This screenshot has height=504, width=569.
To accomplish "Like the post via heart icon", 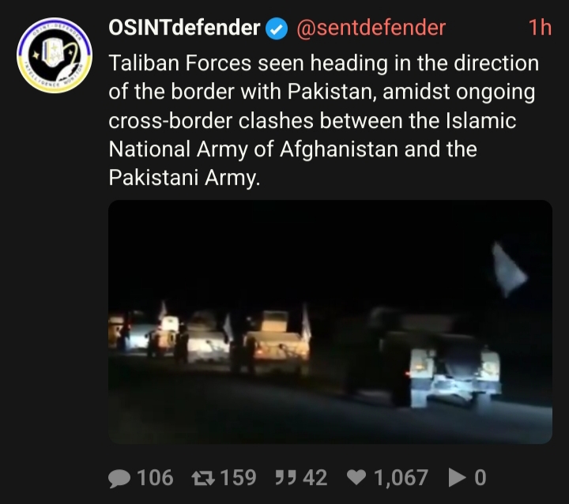I will click(356, 477).
